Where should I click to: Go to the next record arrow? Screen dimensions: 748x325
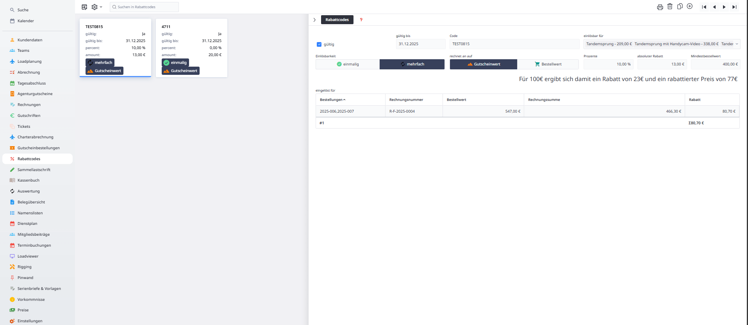pyautogui.click(x=724, y=7)
